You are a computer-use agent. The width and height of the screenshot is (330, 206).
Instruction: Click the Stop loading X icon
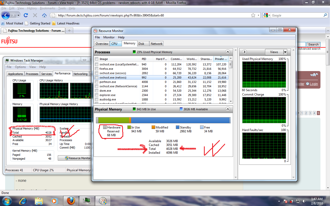pyautogui.click(x=35, y=15)
